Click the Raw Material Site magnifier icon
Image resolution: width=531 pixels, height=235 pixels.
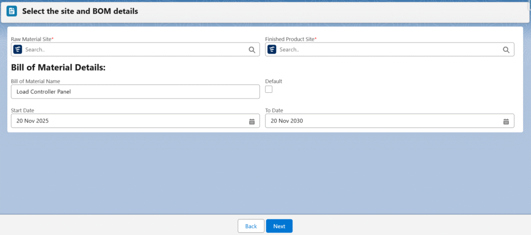251,50
